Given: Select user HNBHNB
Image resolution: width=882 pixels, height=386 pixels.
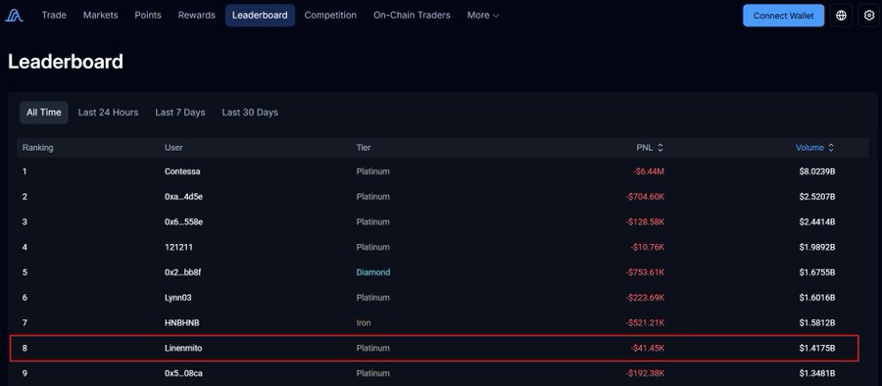Looking at the screenshot, I should (182, 323).
